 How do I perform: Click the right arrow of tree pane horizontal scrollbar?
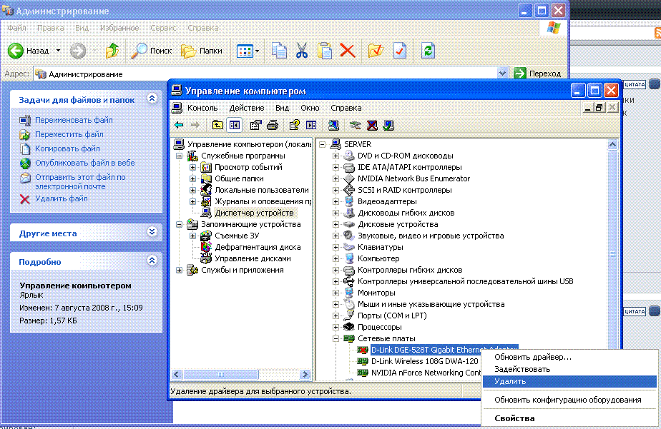point(305,374)
